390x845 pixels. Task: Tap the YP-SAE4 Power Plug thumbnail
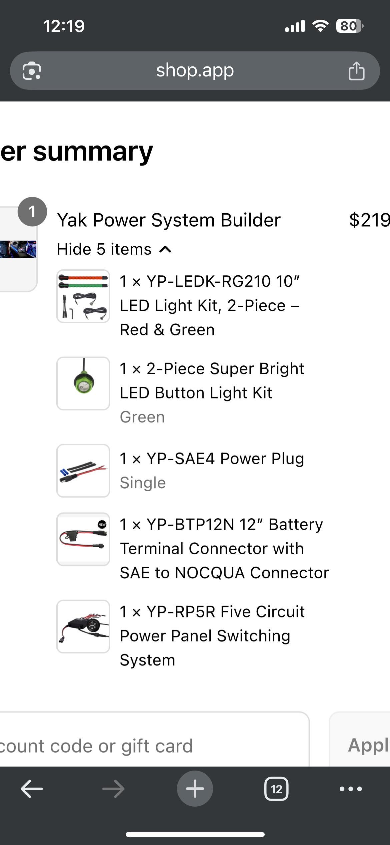point(83,471)
